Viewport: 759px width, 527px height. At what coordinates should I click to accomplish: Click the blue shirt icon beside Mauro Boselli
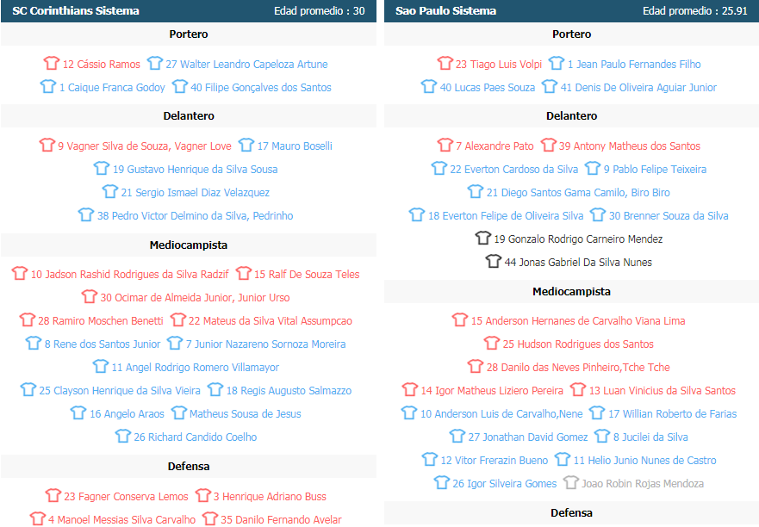point(246,145)
